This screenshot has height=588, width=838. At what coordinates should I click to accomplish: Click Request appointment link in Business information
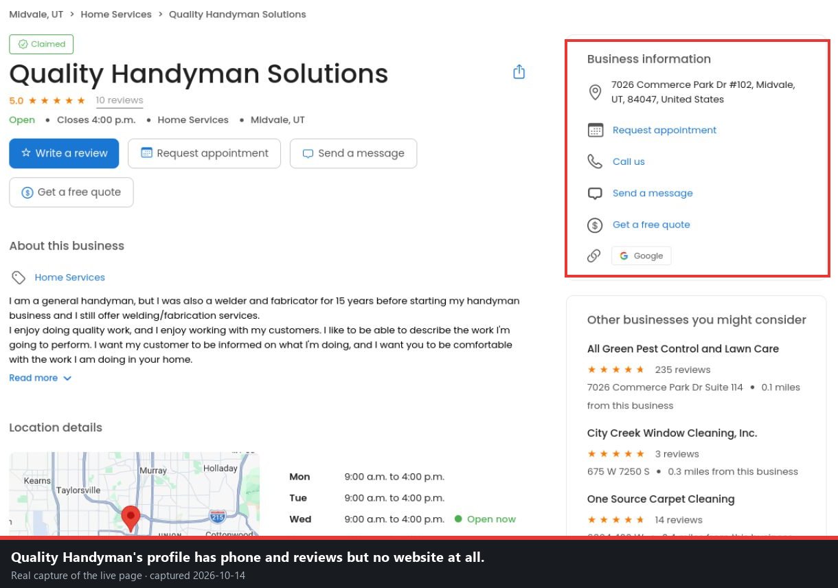(x=664, y=130)
